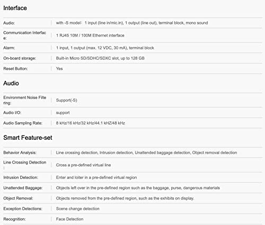265x225 pixels.
Task: Select the Audio Sampling Rate values
Action: pyautogui.click(x=91, y=123)
